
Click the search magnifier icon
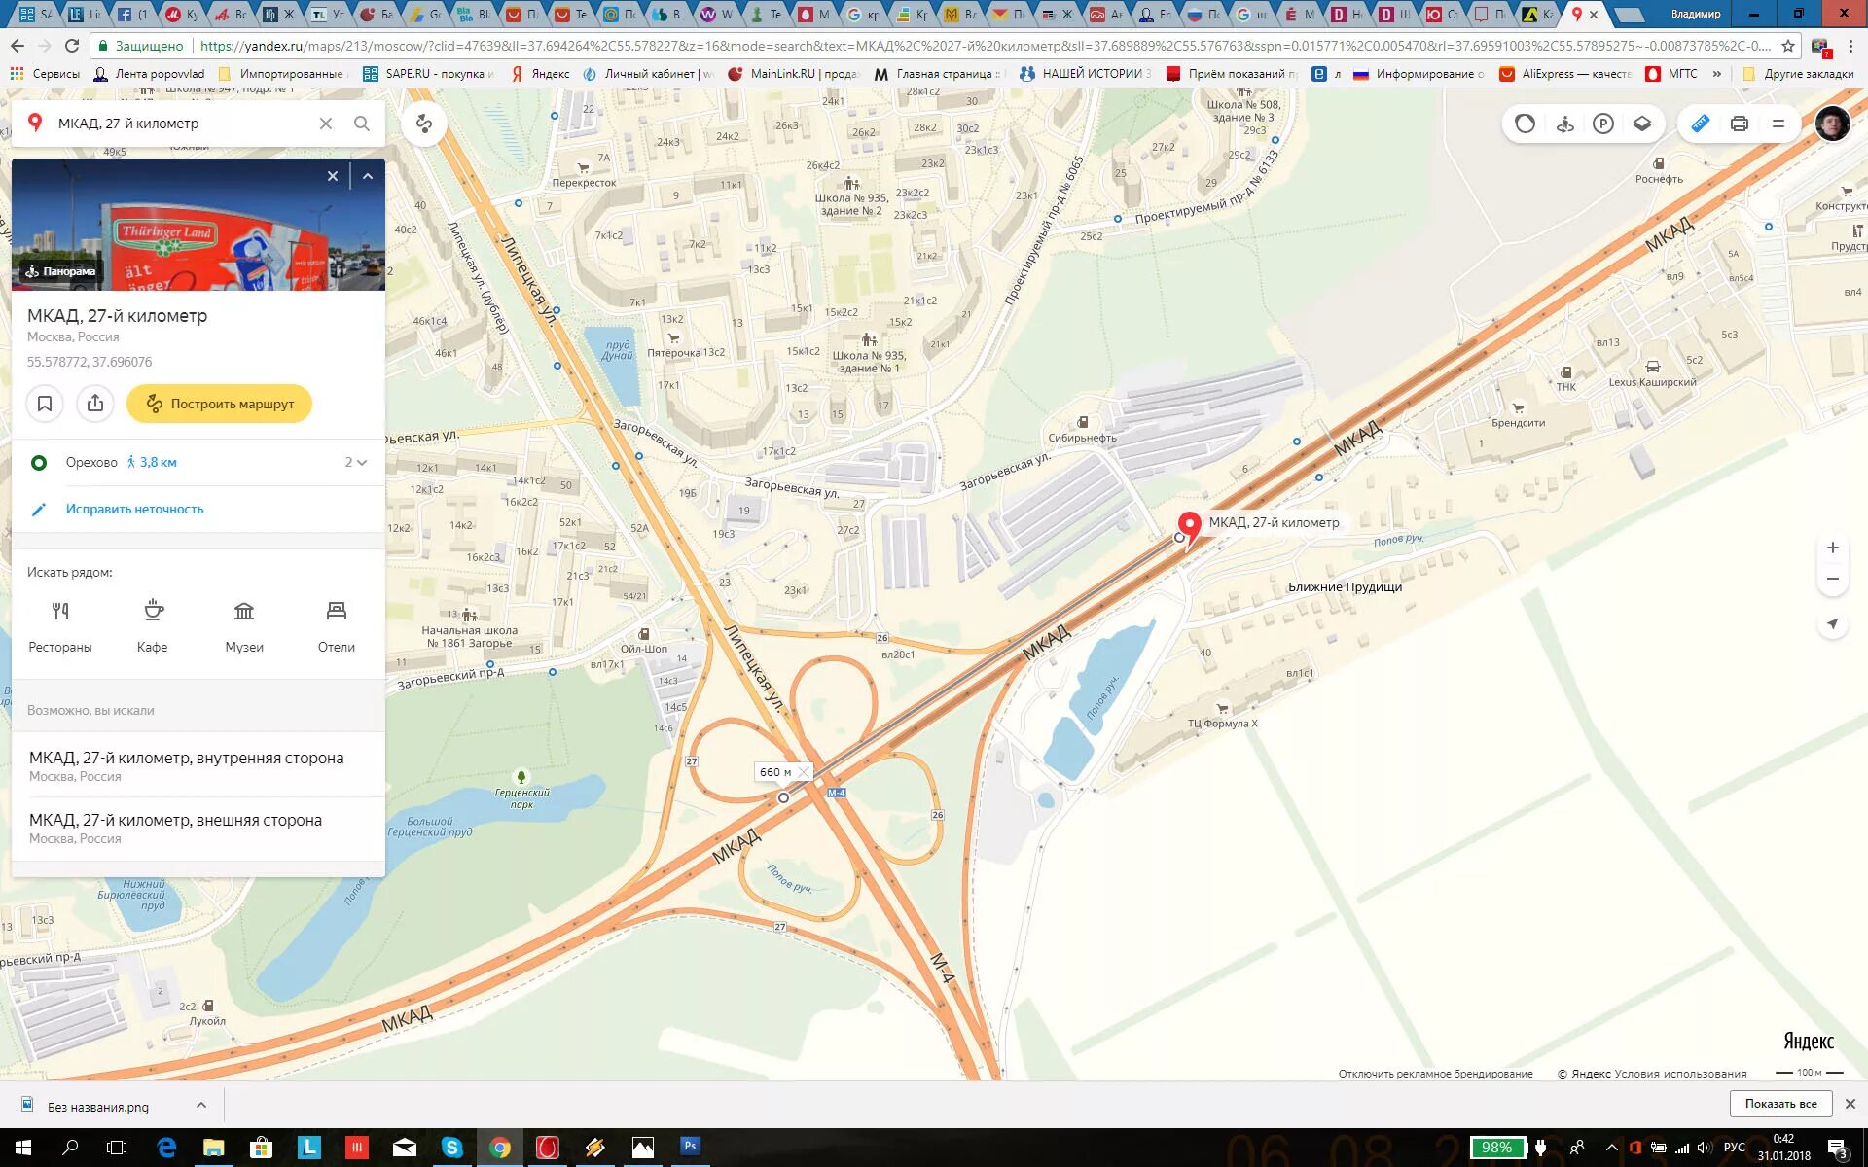(362, 124)
